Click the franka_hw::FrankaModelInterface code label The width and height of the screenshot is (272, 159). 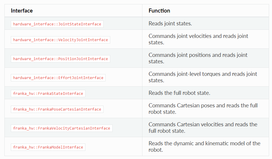48,147
